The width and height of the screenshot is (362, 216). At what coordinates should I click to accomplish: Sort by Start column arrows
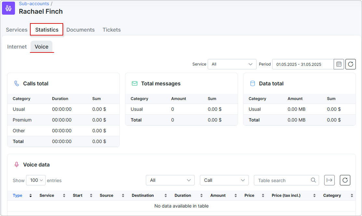(x=91, y=195)
